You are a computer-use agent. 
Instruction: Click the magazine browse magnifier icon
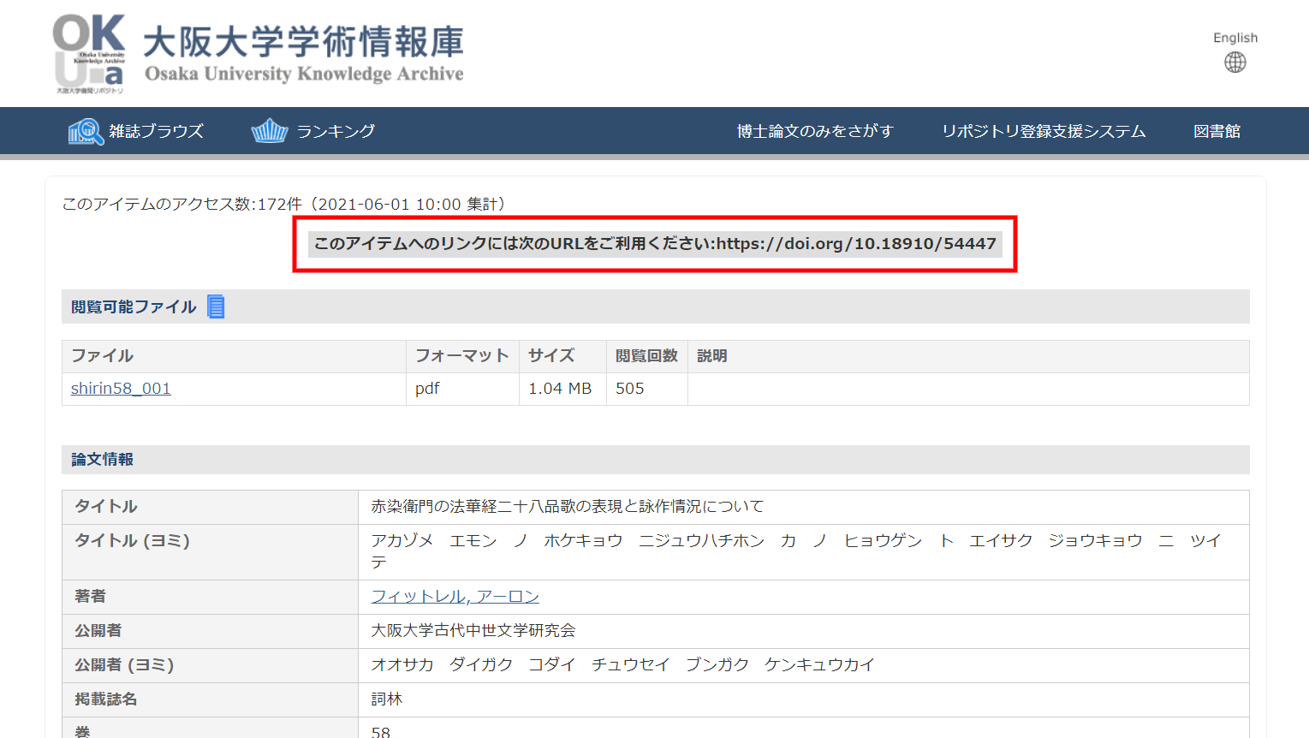pos(86,131)
